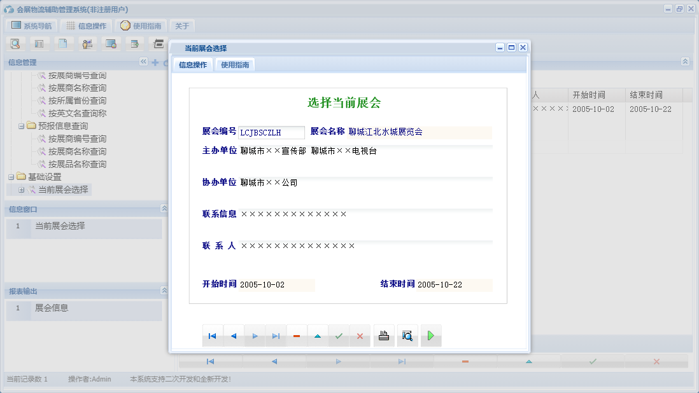This screenshot has height=393, width=699.
Task: Open the 系统导航 menu
Action: pos(30,25)
